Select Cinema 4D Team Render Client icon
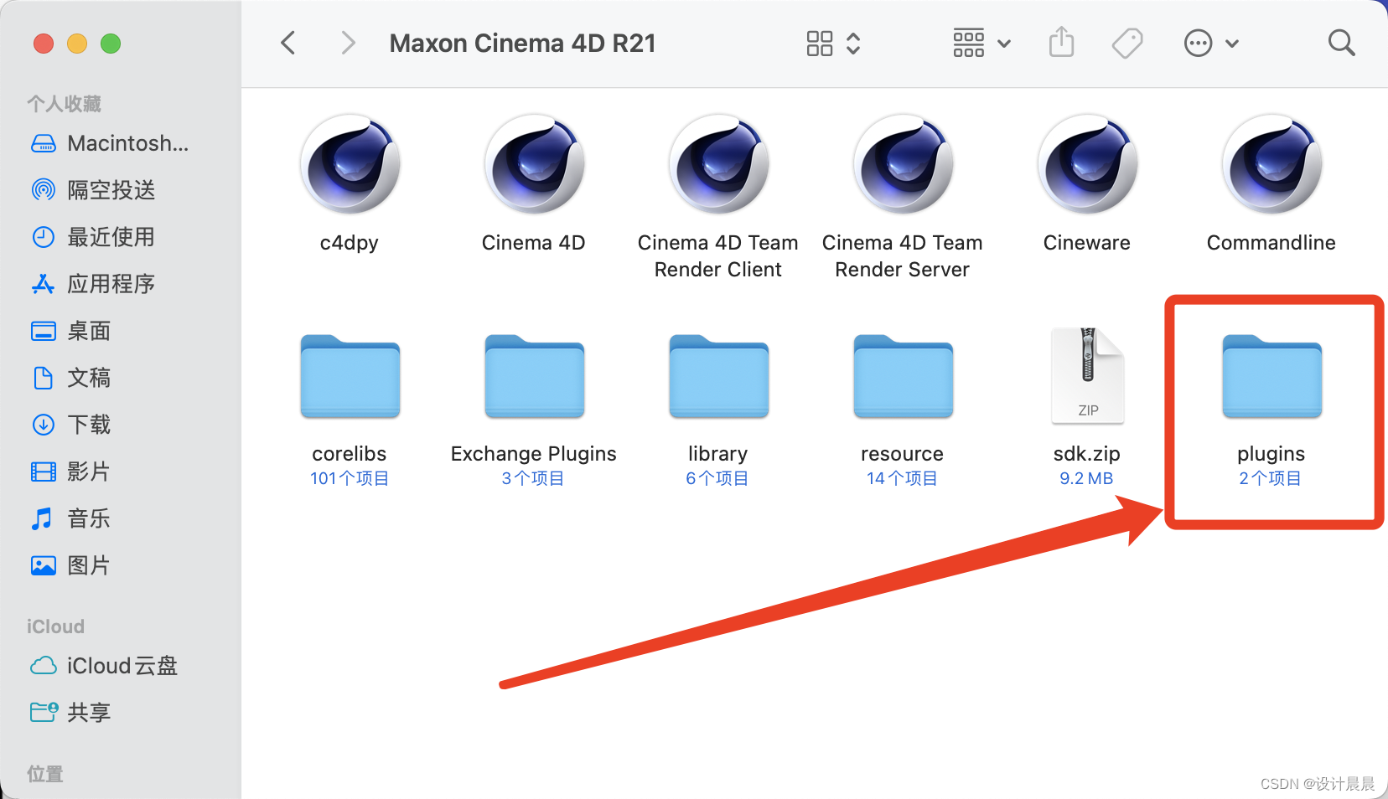This screenshot has height=799, width=1388. pos(718,164)
